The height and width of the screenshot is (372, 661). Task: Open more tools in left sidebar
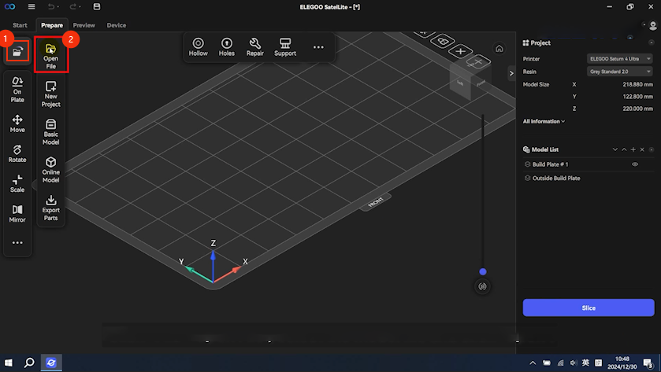click(17, 243)
